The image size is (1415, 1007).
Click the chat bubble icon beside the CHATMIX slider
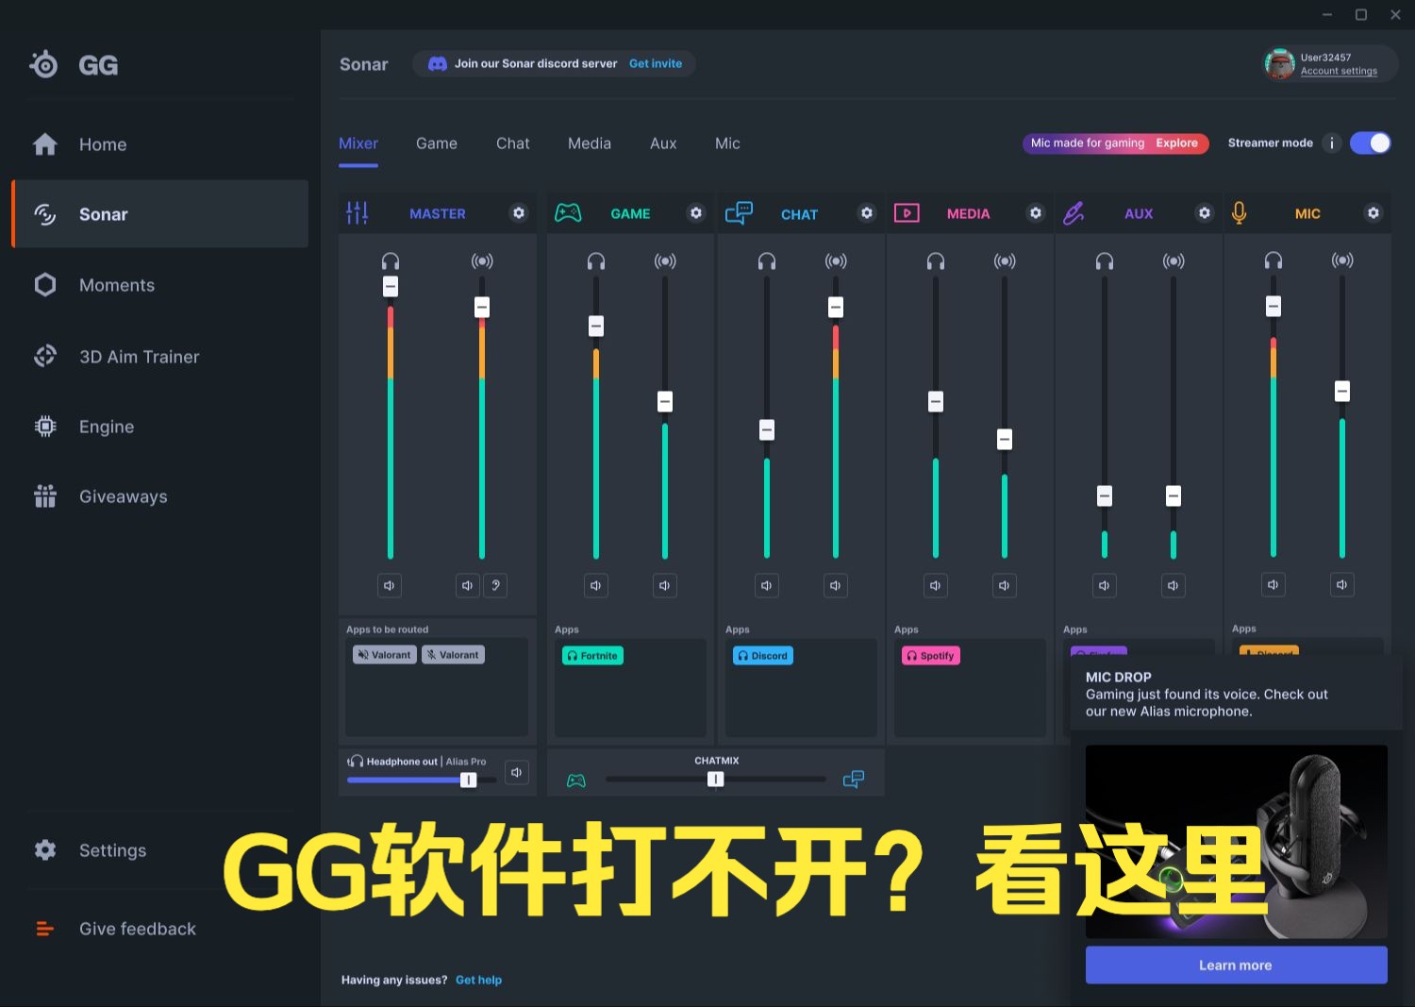[x=854, y=779]
